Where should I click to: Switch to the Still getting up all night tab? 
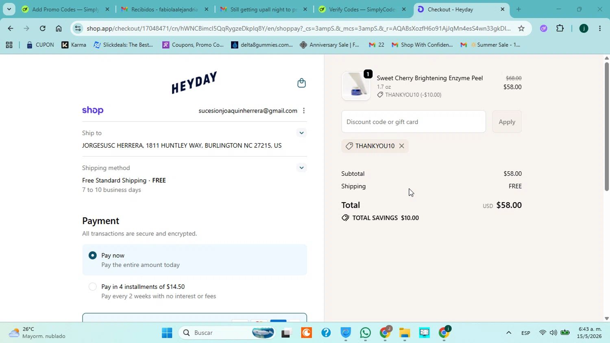coord(263,9)
